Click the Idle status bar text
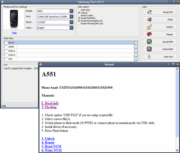This screenshot has width=180, height=153. point(4,106)
